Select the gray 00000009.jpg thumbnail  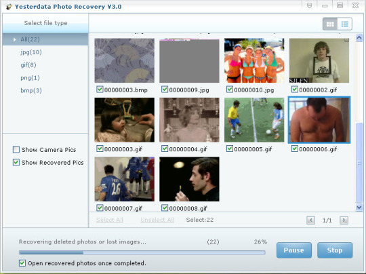[189, 60]
